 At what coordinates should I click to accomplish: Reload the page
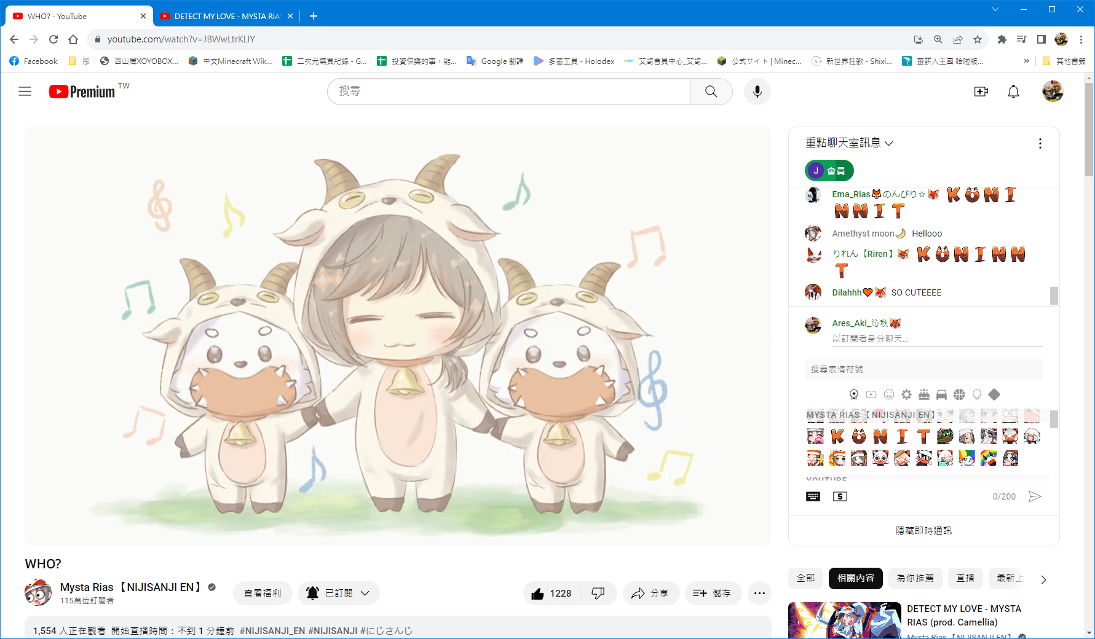[53, 39]
